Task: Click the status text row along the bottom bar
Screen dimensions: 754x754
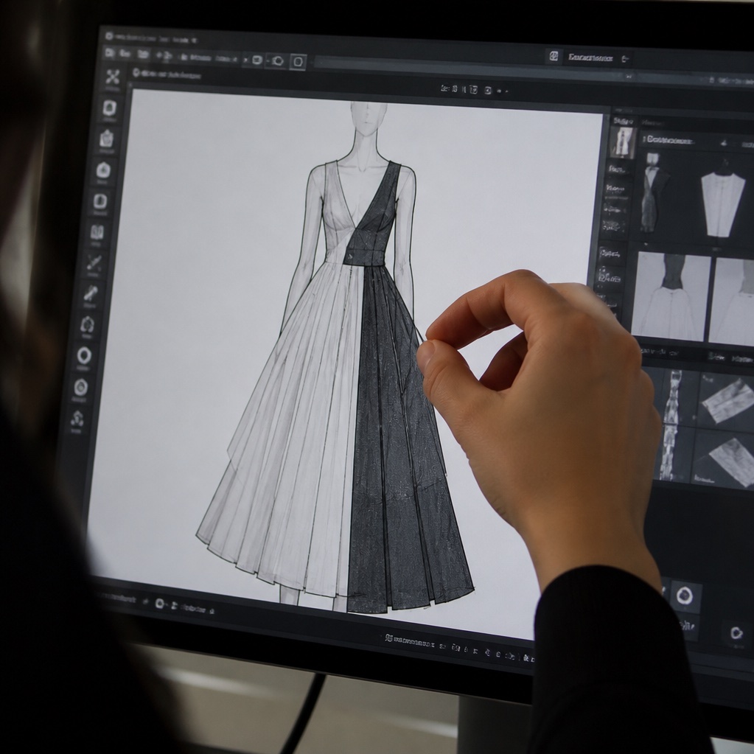Action: click(x=459, y=647)
